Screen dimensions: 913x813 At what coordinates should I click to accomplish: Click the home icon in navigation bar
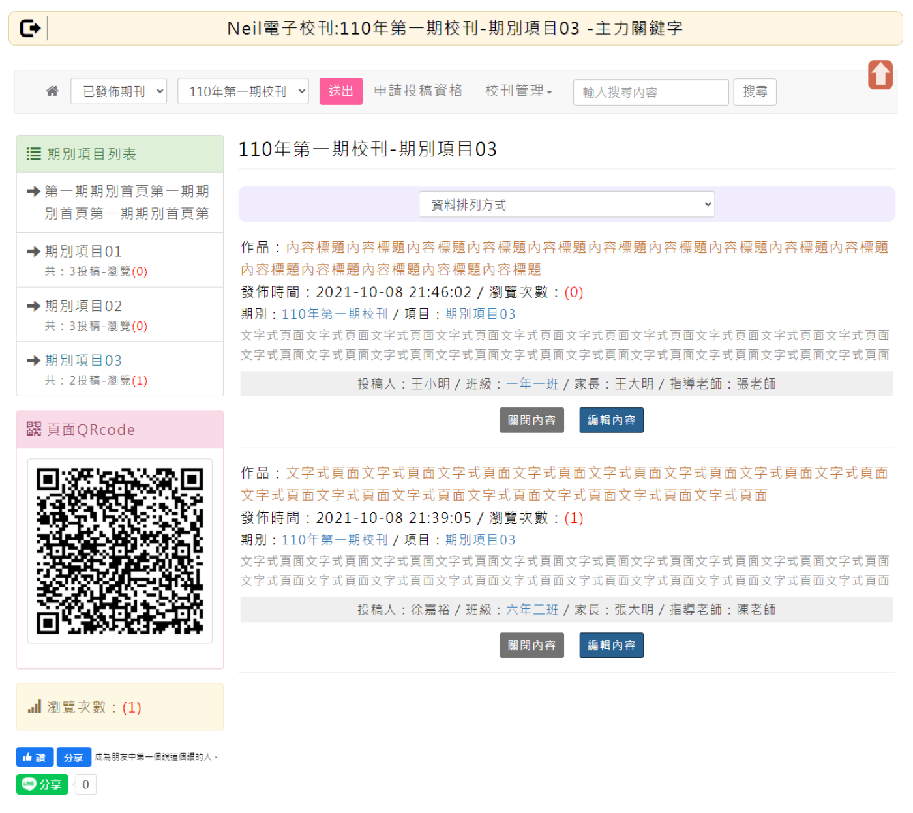(x=52, y=91)
